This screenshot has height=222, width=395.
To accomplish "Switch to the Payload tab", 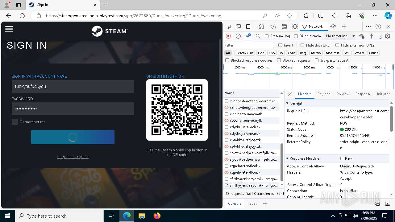I will (x=324, y=94).
